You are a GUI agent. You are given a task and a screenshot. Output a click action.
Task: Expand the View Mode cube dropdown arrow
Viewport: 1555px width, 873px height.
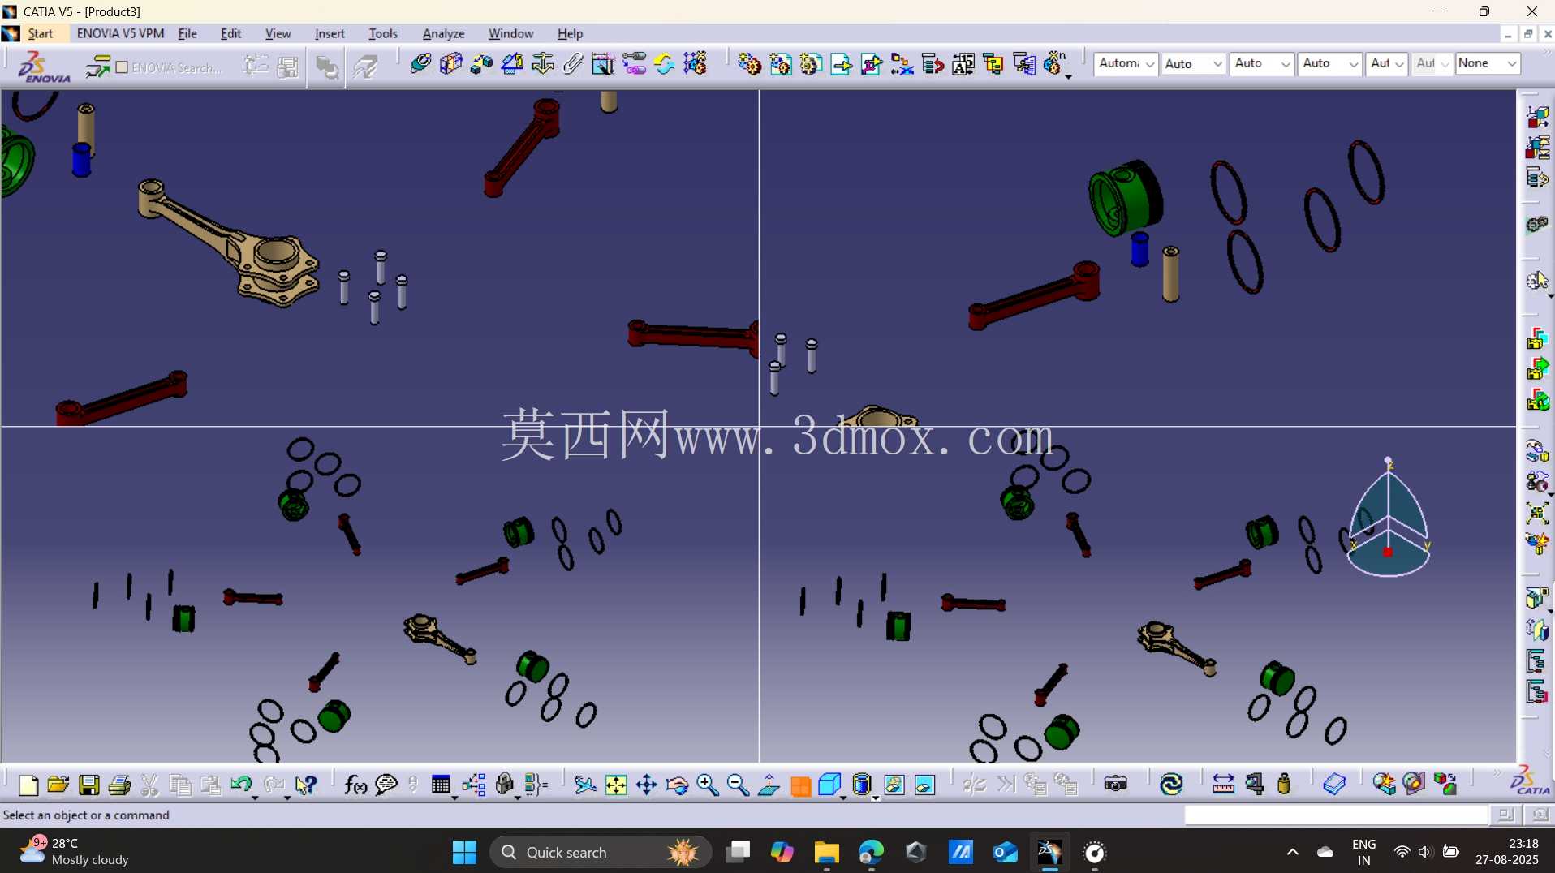[843, 798]
